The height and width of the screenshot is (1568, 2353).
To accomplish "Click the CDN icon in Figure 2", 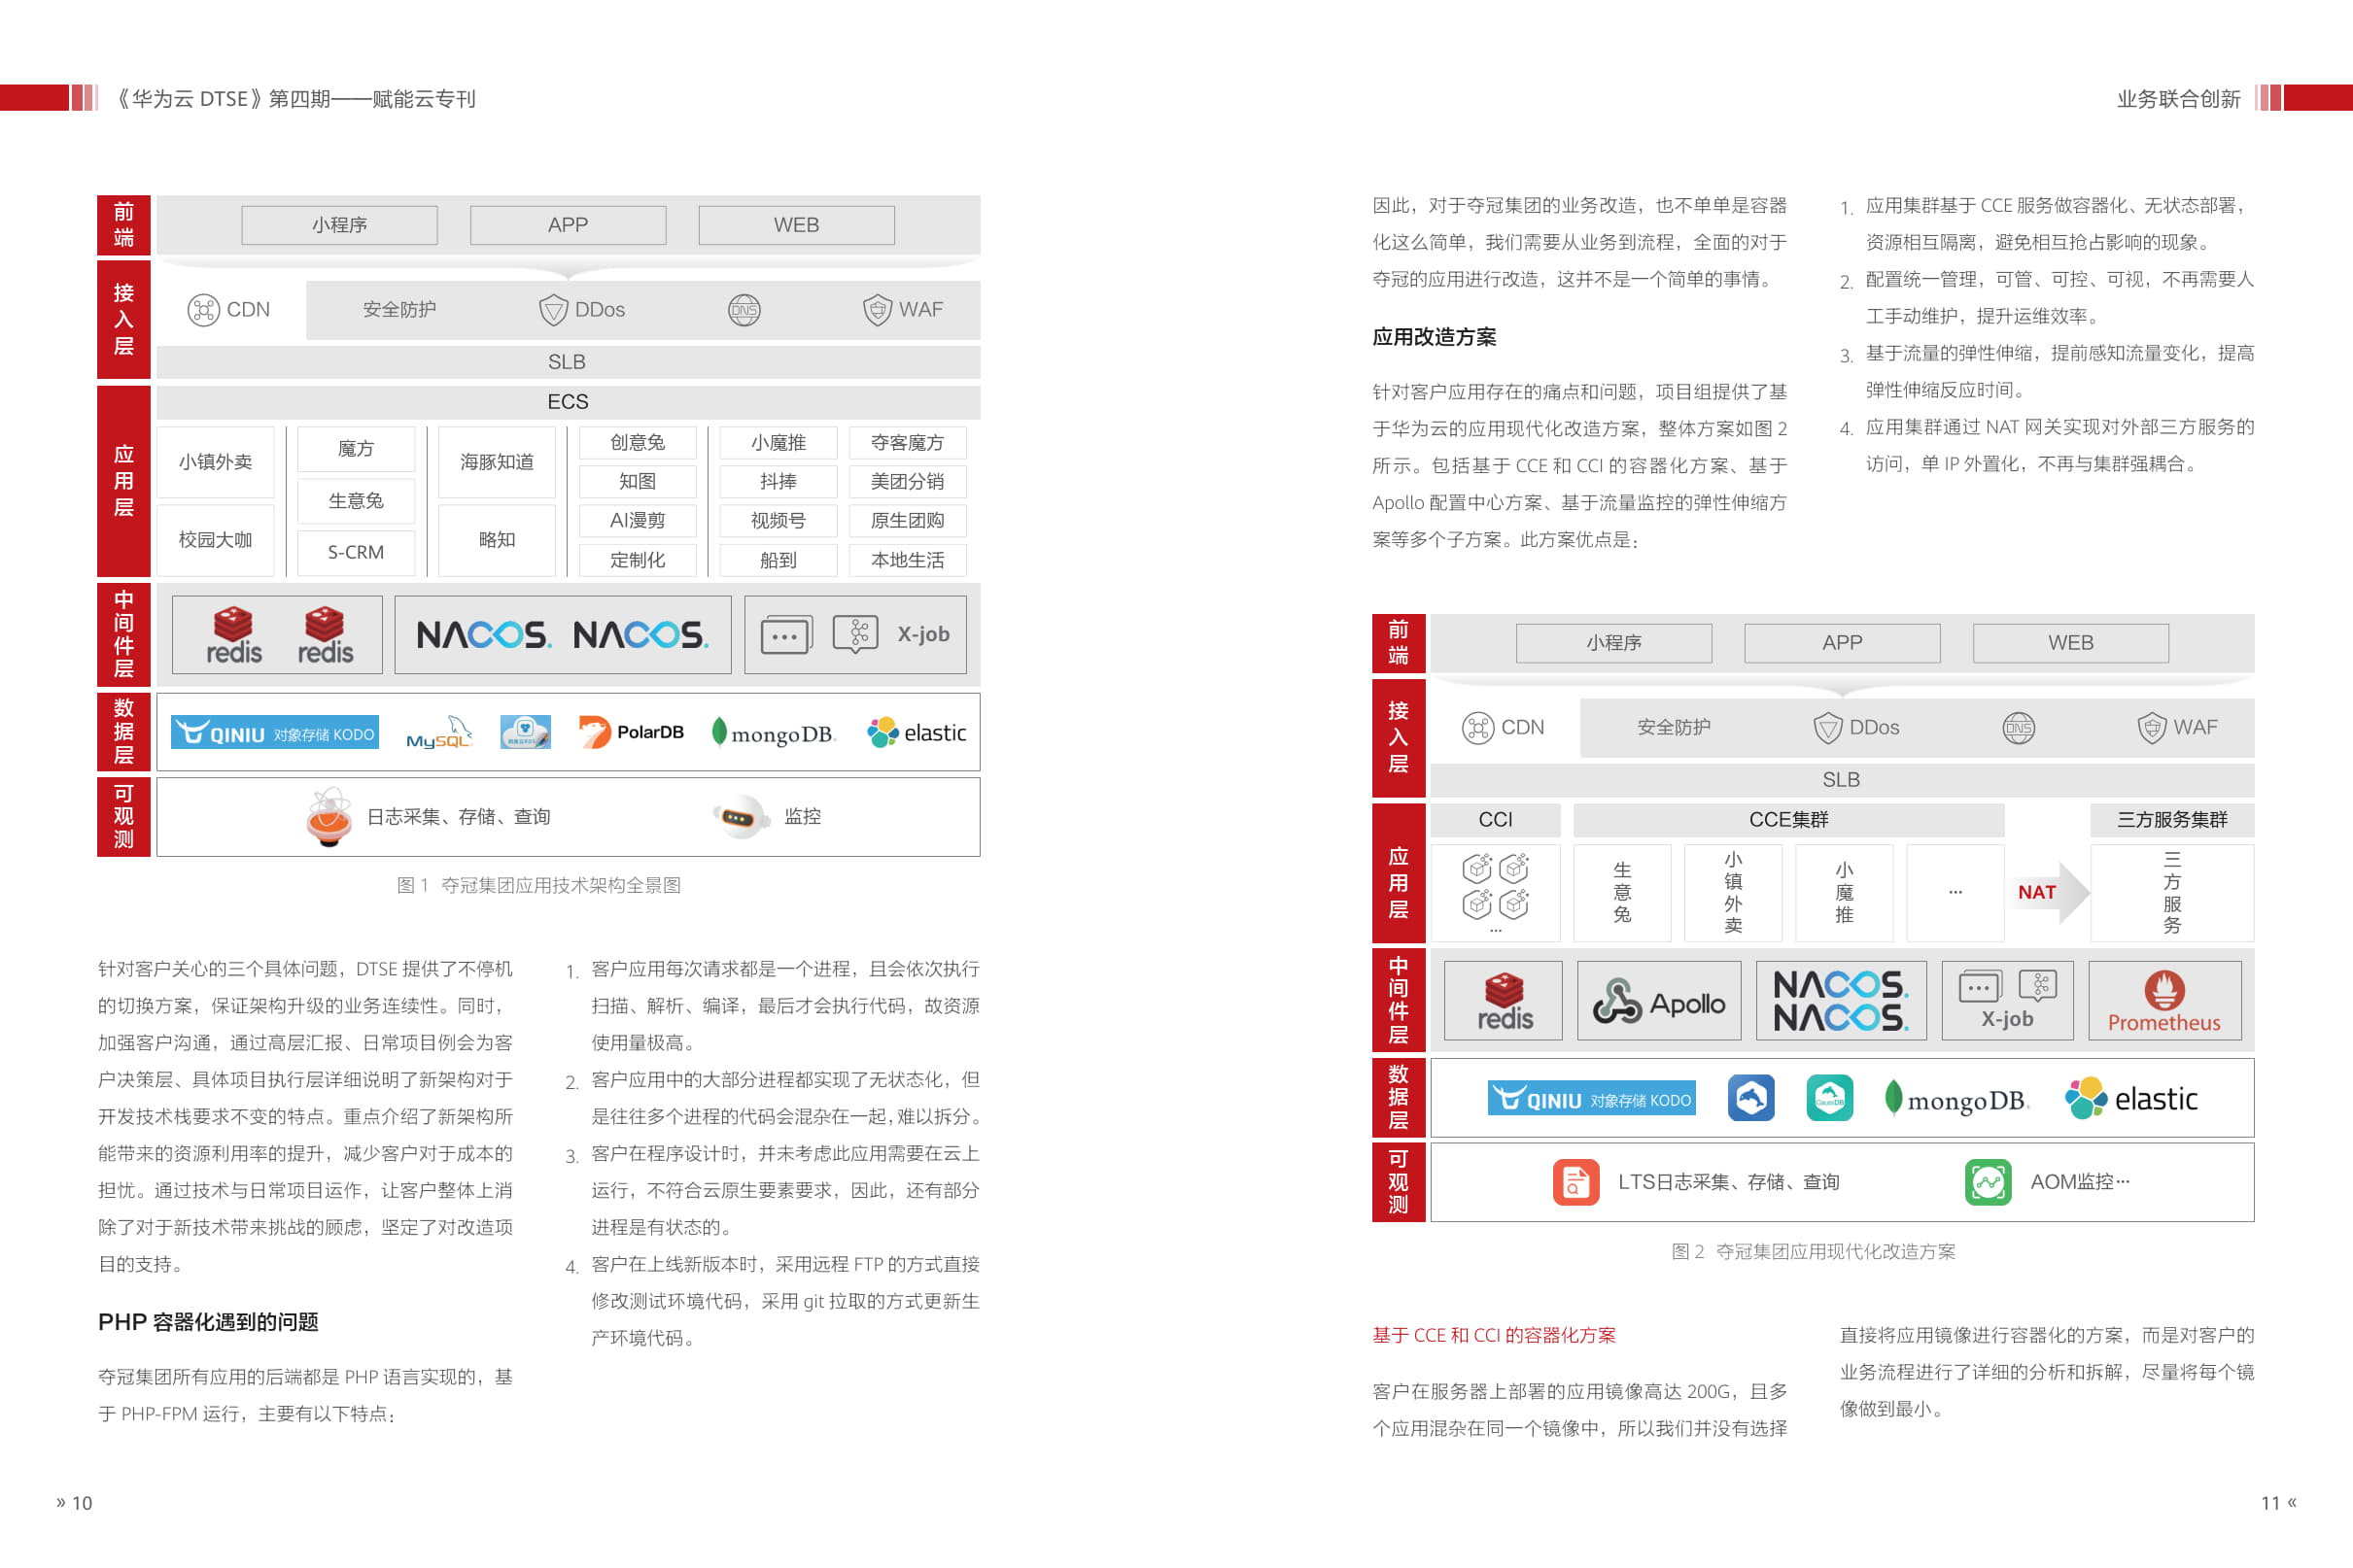I will point(1477,728).
